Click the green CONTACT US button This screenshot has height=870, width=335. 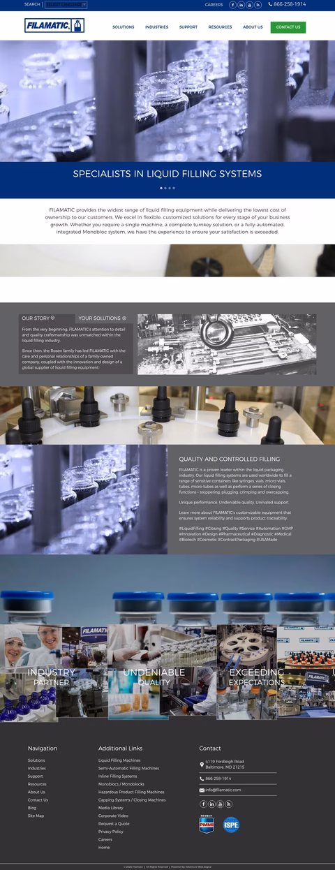pyautogui.click(x=288, y=27)
